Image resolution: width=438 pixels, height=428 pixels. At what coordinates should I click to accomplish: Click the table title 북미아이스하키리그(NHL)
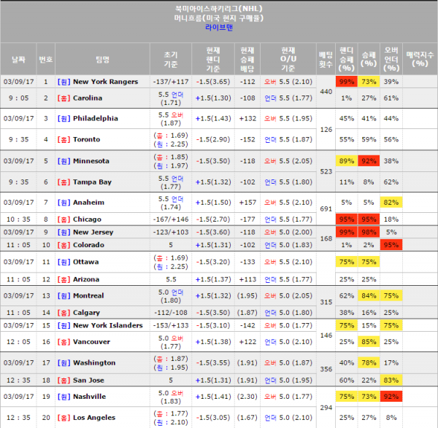[x=219, y=9]
